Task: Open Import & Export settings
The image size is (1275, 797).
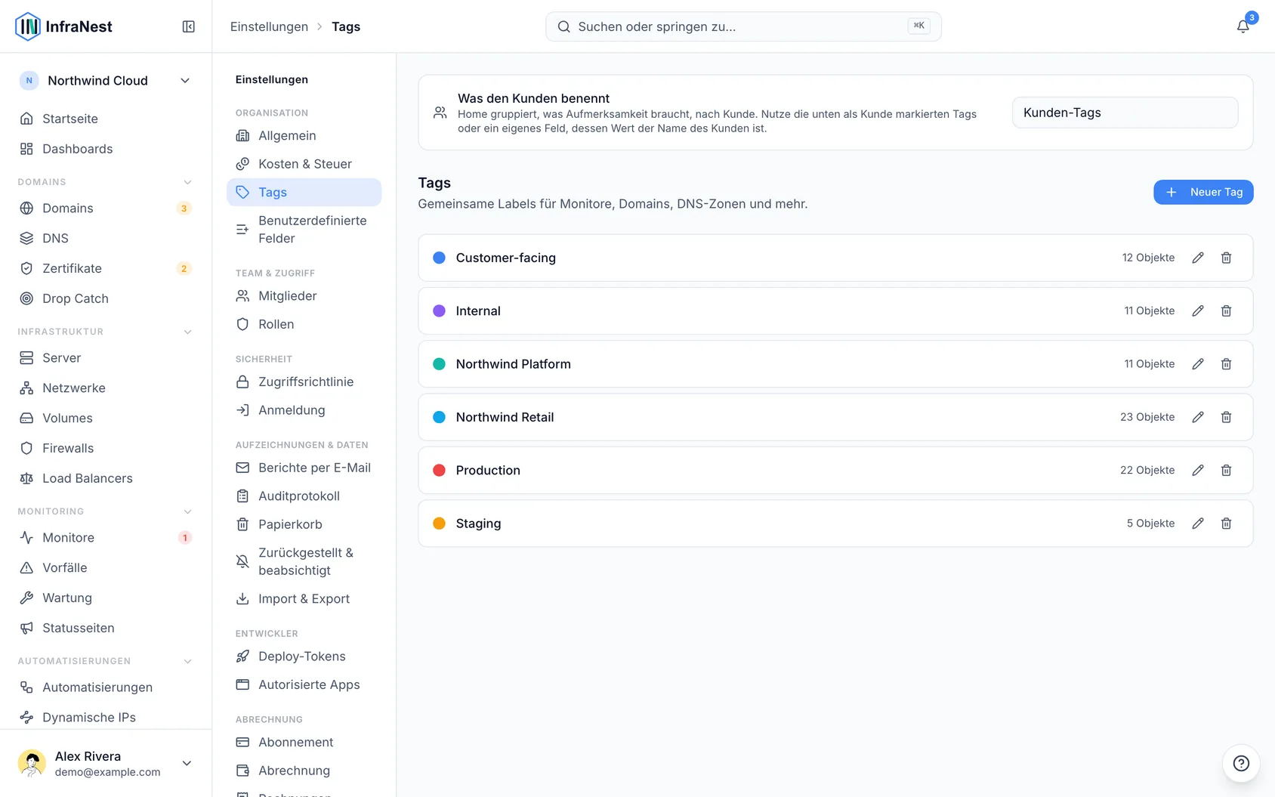Action: coord(304,599)
